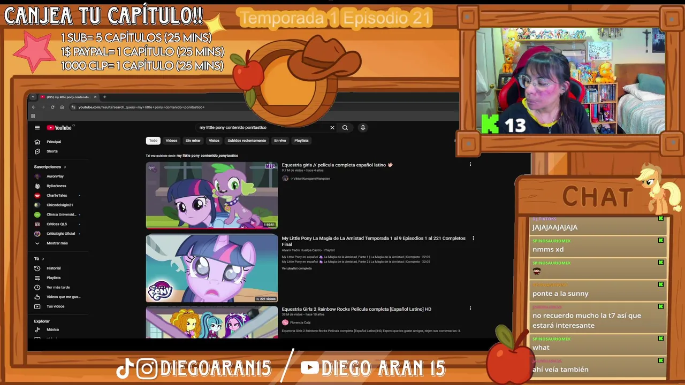The image size is (685, 385).
Task: Open the AuronPlay subscription
Action: pyautogui.click(x=55, y=176)
